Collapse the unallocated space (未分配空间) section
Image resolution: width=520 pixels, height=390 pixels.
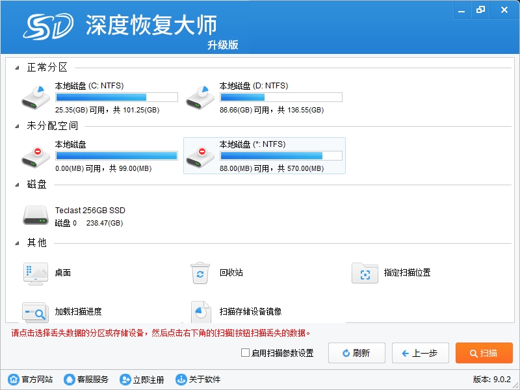tap(16, 126)
